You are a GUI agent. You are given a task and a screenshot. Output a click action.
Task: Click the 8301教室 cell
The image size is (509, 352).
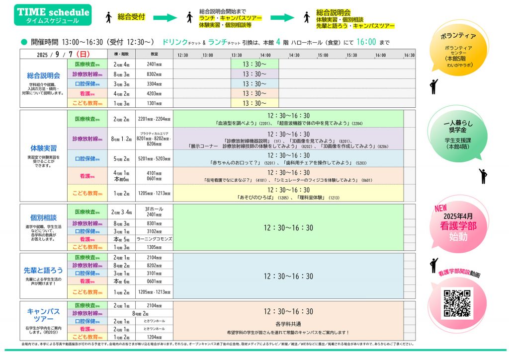click(x=154, y=223)
